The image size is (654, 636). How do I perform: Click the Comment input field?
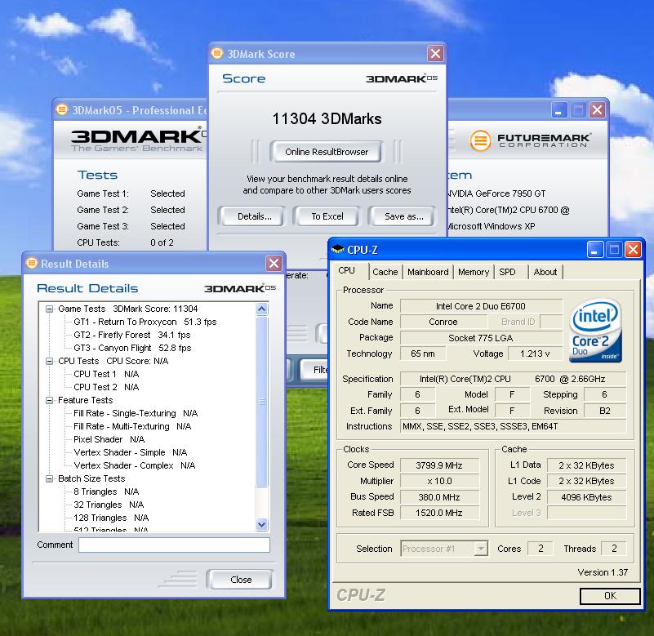(x=174, y=545)
